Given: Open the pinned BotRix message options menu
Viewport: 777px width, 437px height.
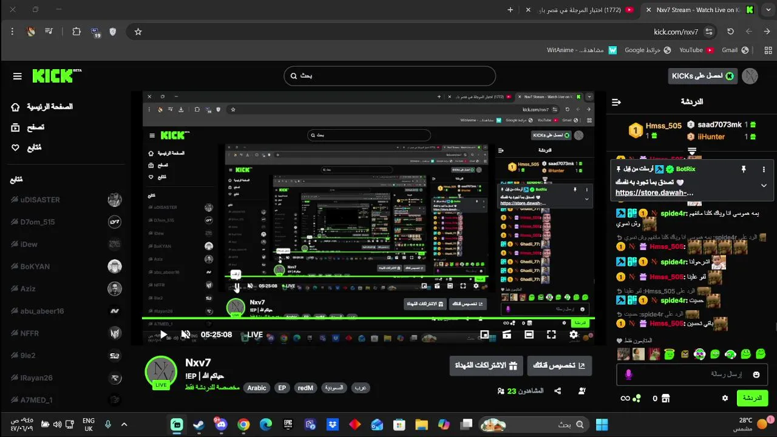Looking at the screenshot, I should 764,169.
